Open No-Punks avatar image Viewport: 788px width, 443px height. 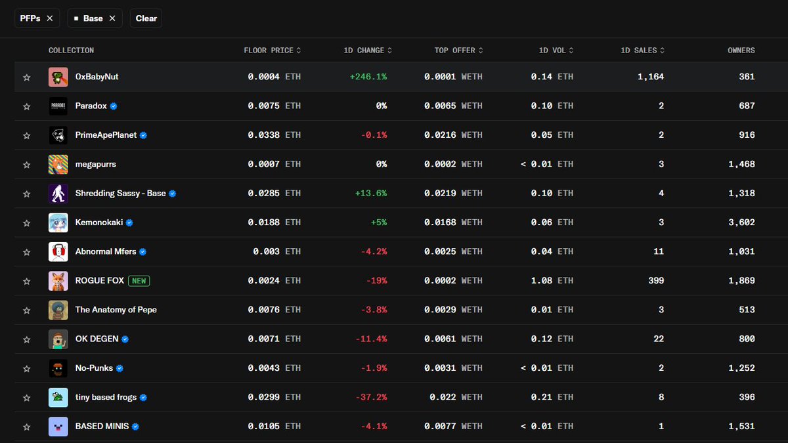[x=58, y=368]
